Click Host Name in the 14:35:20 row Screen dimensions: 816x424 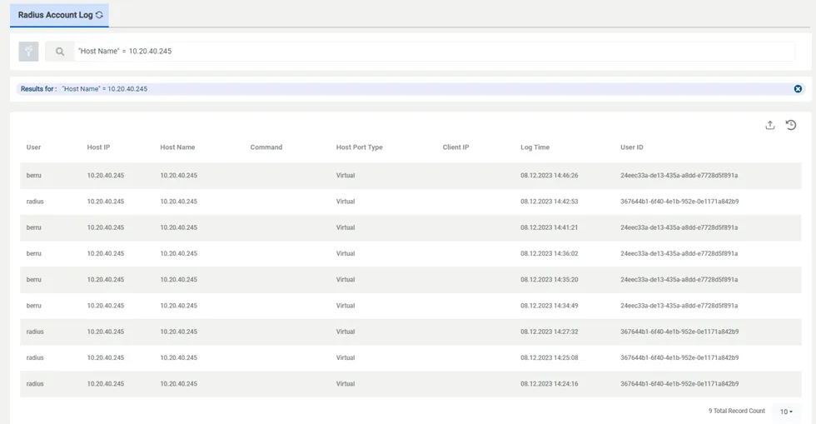(178, 280)
